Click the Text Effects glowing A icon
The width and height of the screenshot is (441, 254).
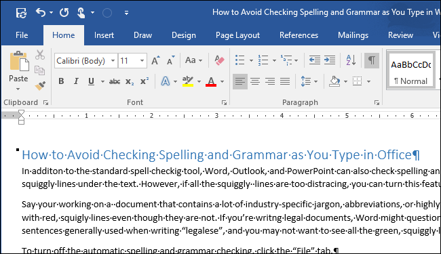(166, 81)
